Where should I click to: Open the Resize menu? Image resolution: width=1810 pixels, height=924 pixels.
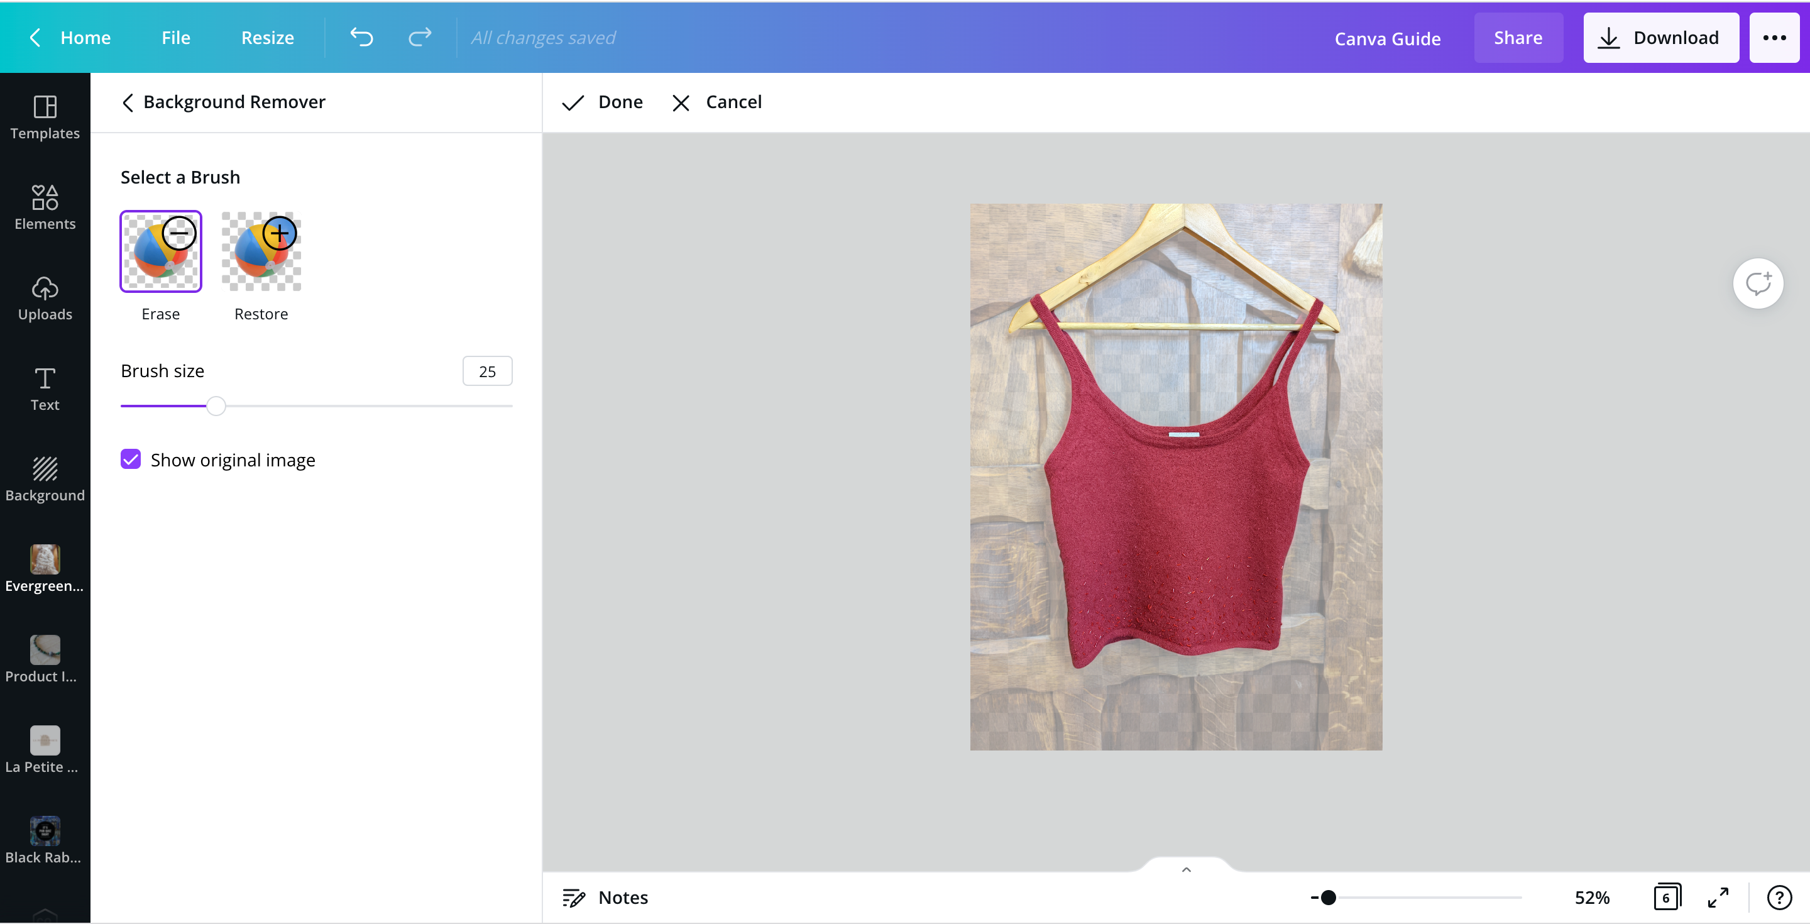coord(268,37)
